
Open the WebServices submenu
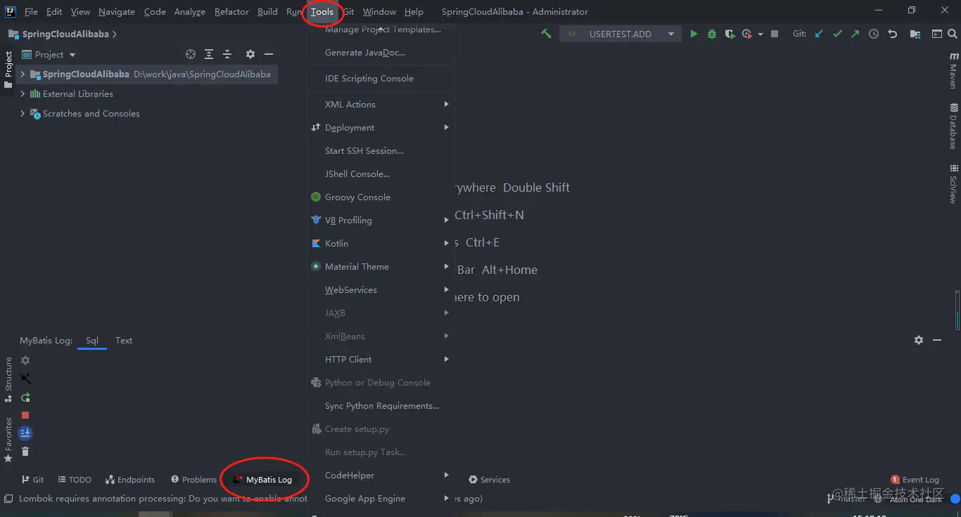point(381,289)
